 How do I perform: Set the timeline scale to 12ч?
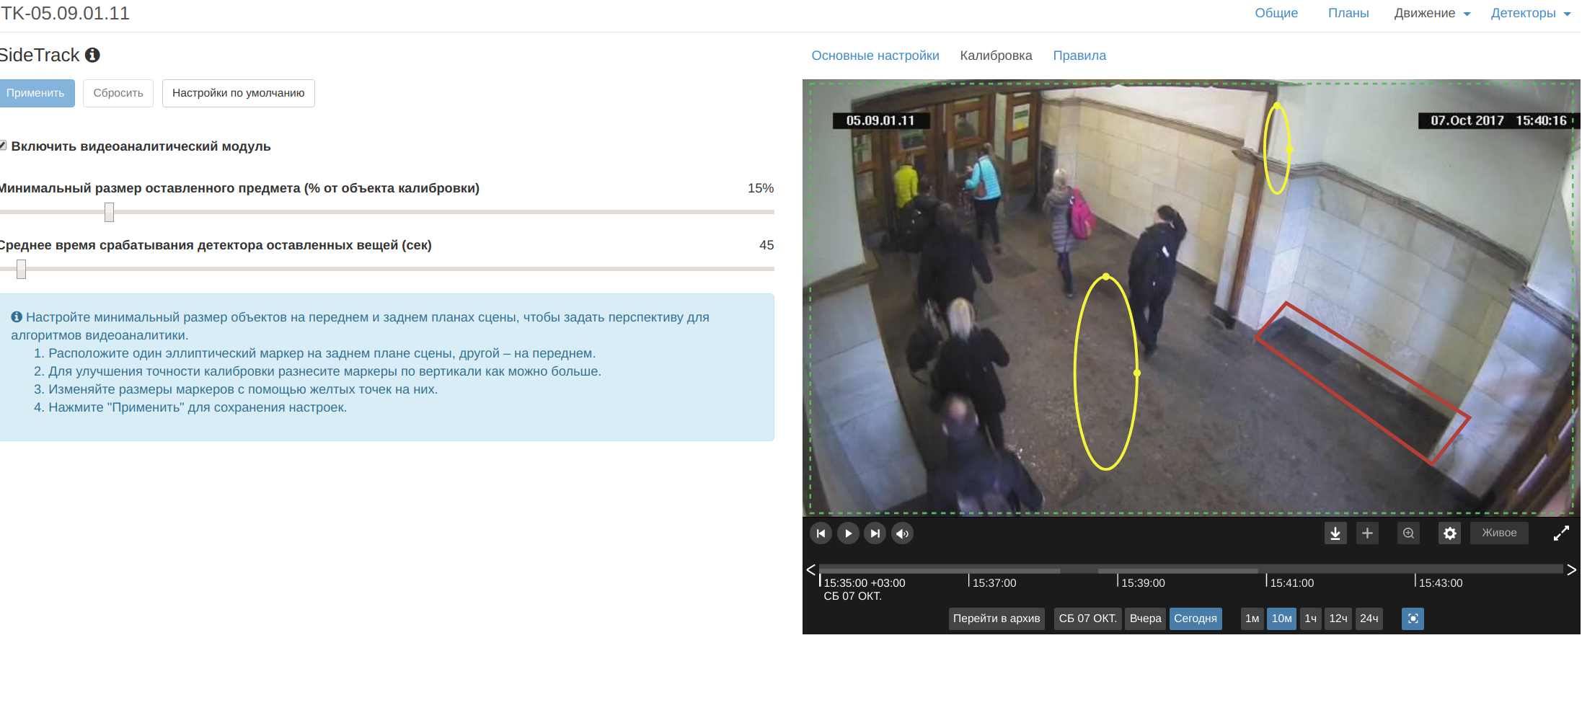pos(1338,618)
